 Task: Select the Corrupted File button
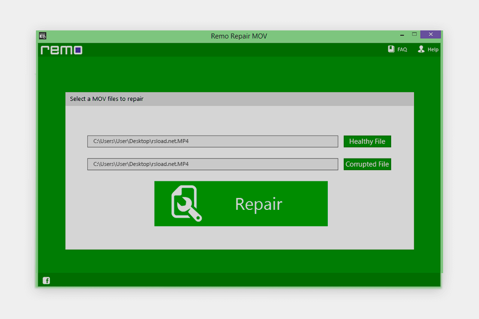click(367, 164)
